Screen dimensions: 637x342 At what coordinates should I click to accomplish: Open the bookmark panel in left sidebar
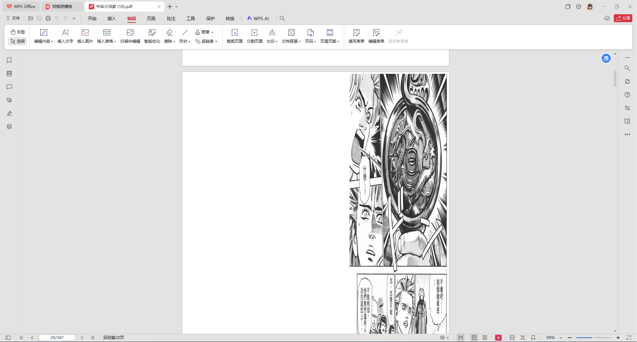(x=9, y=60)
